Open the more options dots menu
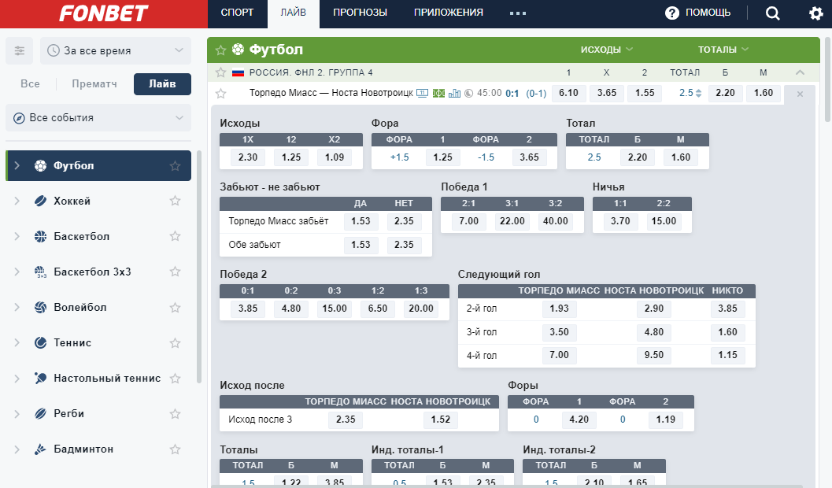The image size is (832, 488). coord(518,13)
